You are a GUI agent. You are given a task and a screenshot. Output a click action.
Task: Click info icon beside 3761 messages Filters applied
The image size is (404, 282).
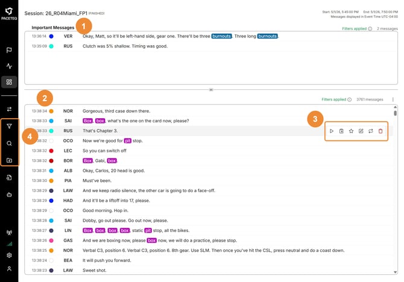(349, 99)
